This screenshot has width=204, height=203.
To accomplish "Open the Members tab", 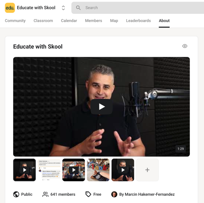I will coord(93,21).
